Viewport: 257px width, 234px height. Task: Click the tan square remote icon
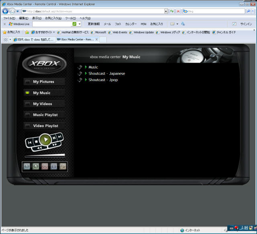[63, 167]
